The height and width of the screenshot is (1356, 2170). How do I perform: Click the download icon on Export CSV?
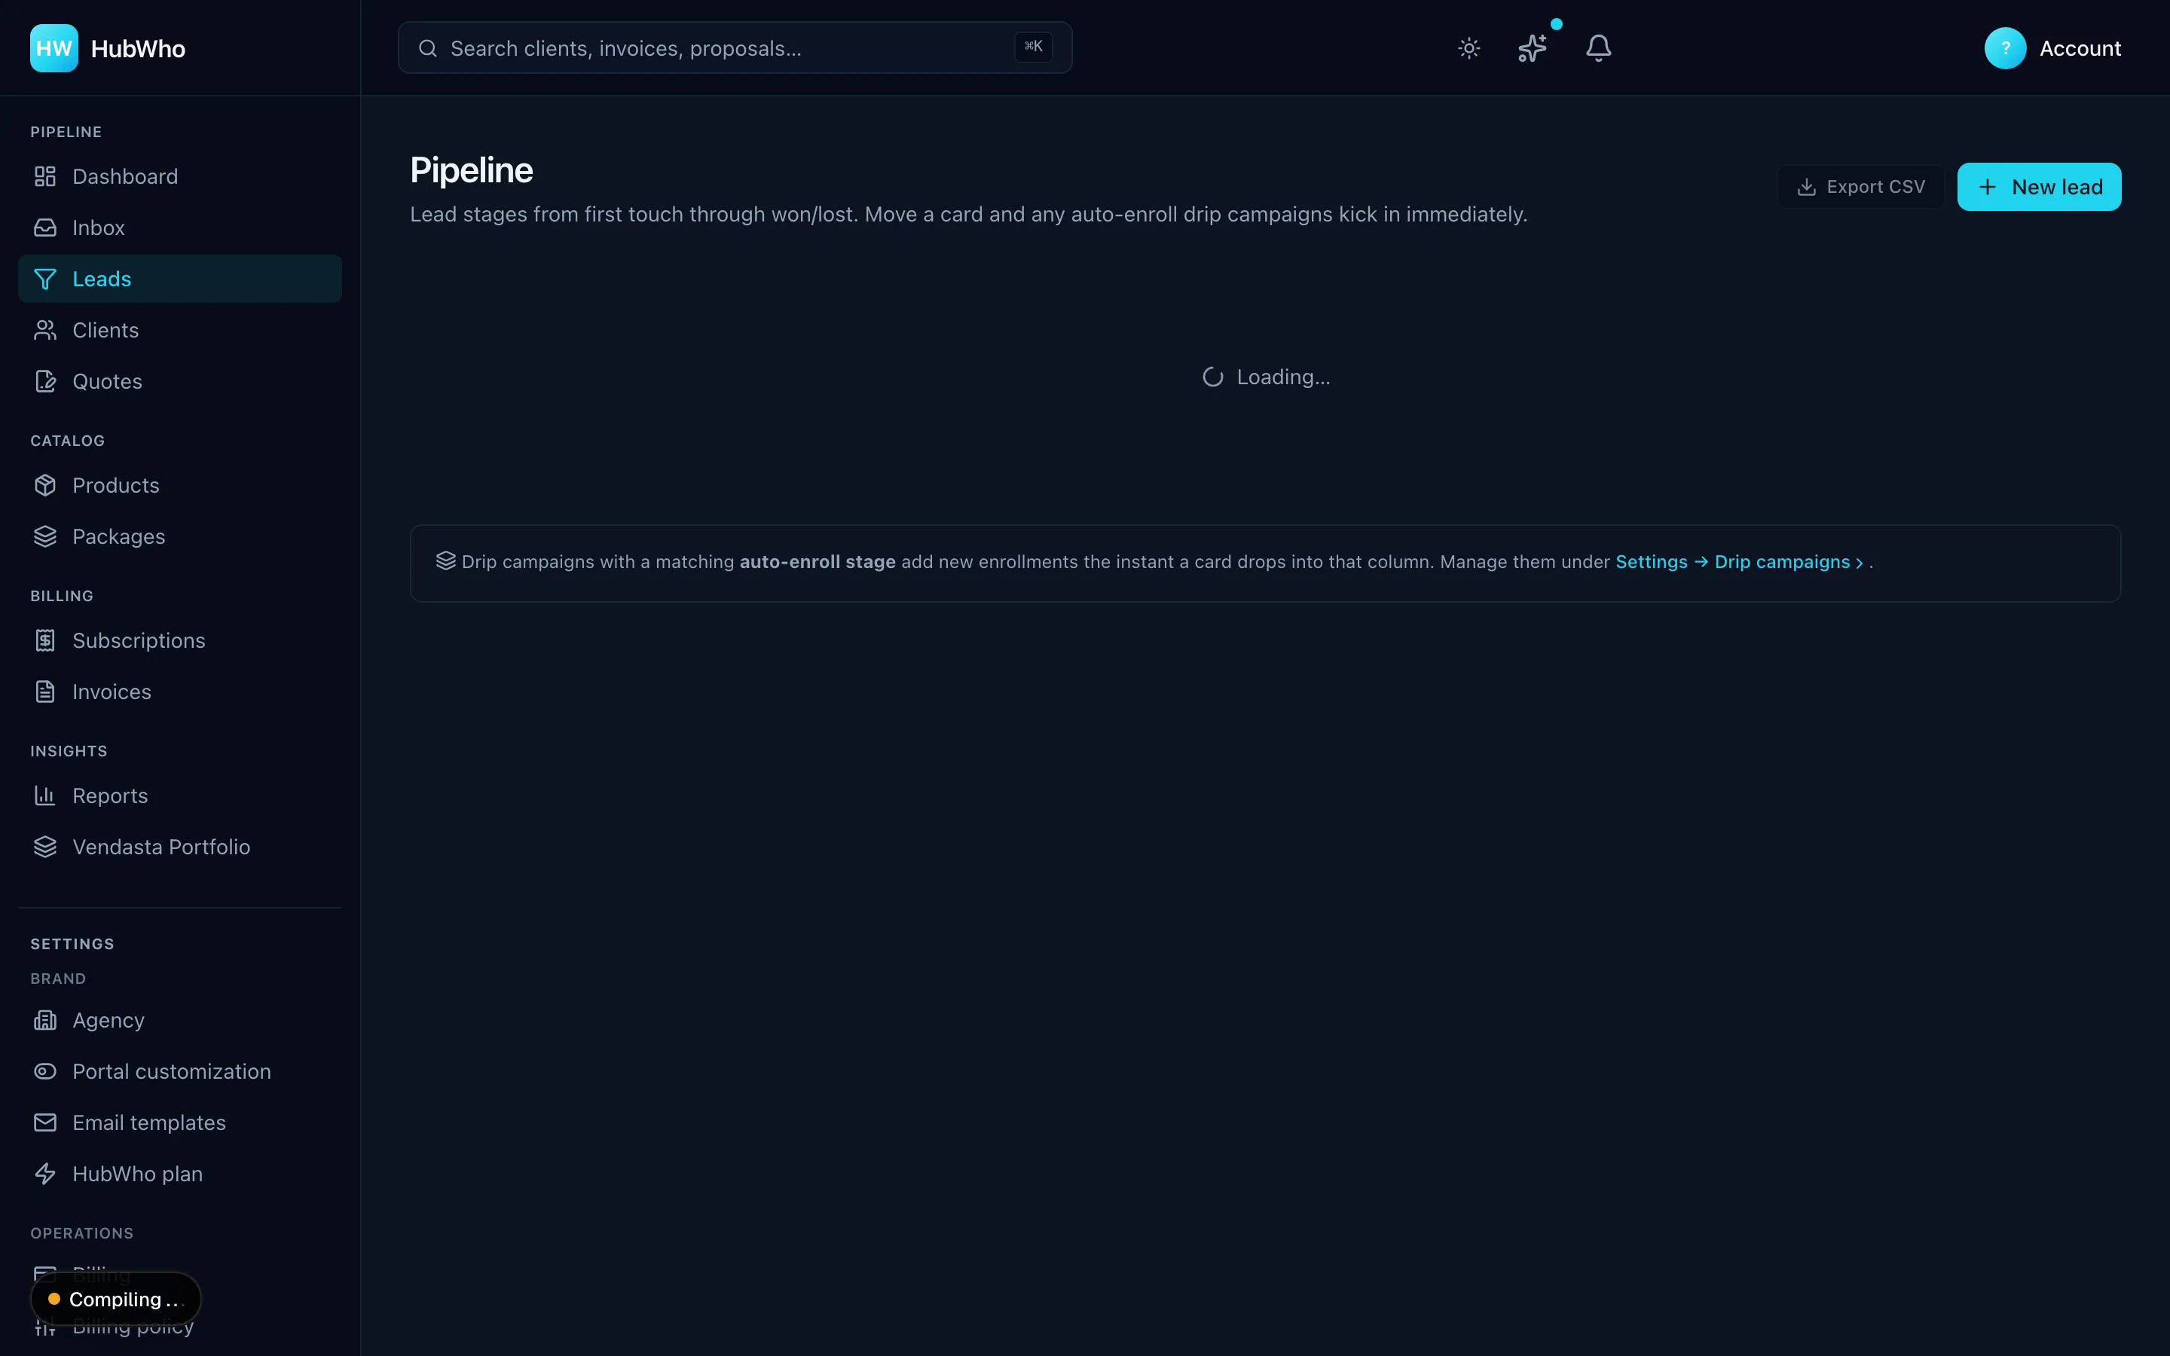point(1806,187)
